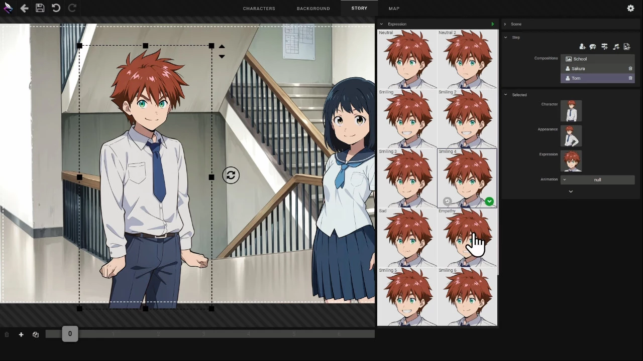This screenshot has height=361, width=643.
Task: Select the School composition entry
Action: coord(598,59)
